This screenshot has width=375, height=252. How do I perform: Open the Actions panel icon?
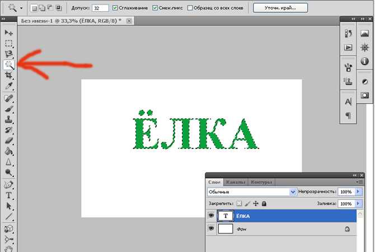point(348,48)
